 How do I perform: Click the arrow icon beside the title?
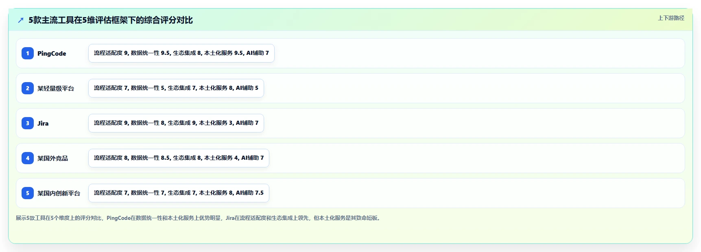[x=21, y=20]
